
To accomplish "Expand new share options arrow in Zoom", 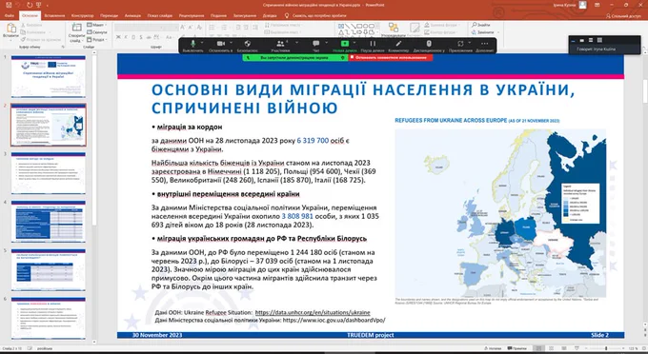I will [354, 43].
